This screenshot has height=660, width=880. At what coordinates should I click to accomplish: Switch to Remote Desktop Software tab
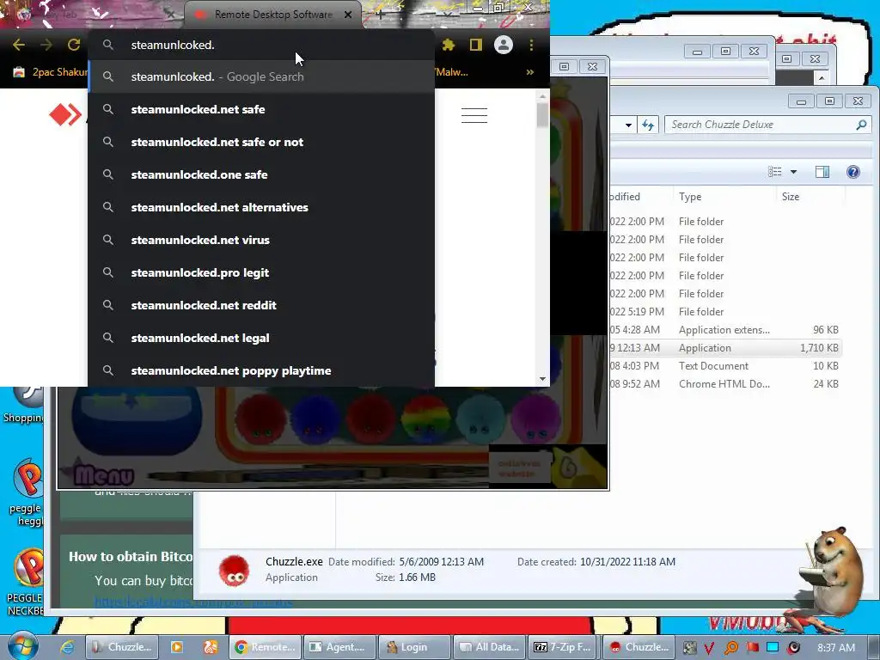[x=273, y=15]
